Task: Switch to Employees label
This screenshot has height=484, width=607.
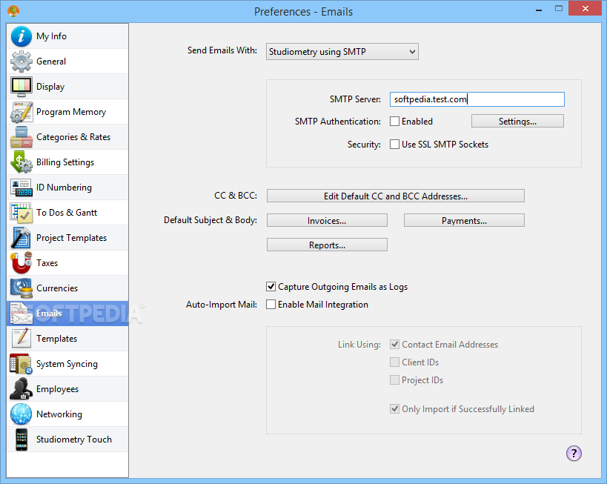Action: [57, 388]
